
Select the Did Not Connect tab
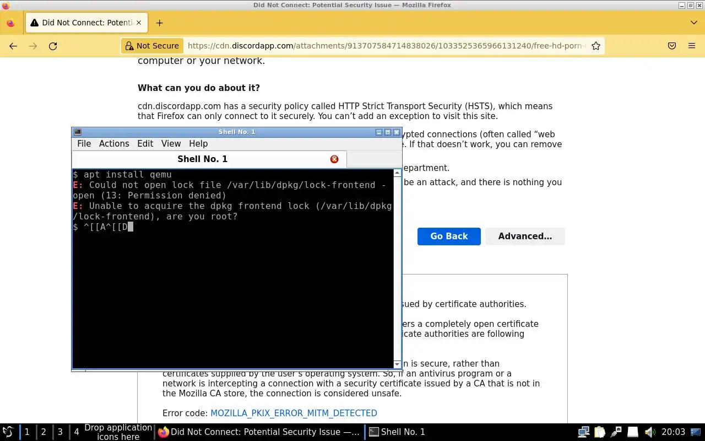click(86, 23)
